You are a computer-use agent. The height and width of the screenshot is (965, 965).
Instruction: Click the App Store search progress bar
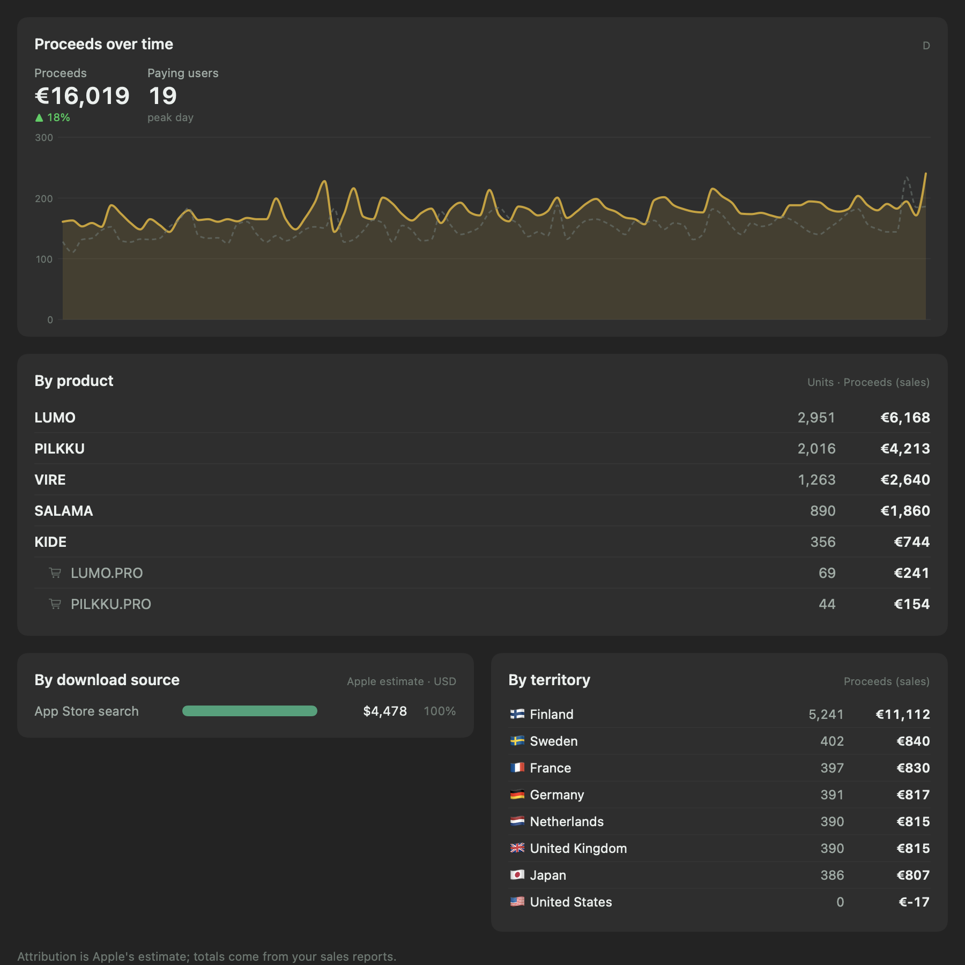click(250, 711)
